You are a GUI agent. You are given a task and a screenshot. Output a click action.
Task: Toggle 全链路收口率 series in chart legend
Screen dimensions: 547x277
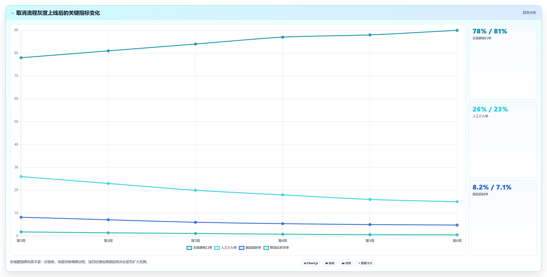tap(199, 248)
